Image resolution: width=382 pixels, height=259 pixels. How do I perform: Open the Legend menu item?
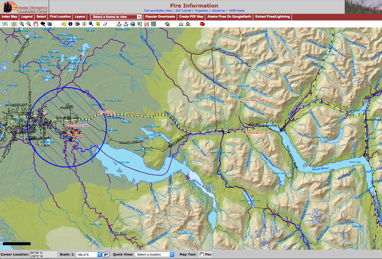pyautogui.click(x=27, y=17)
